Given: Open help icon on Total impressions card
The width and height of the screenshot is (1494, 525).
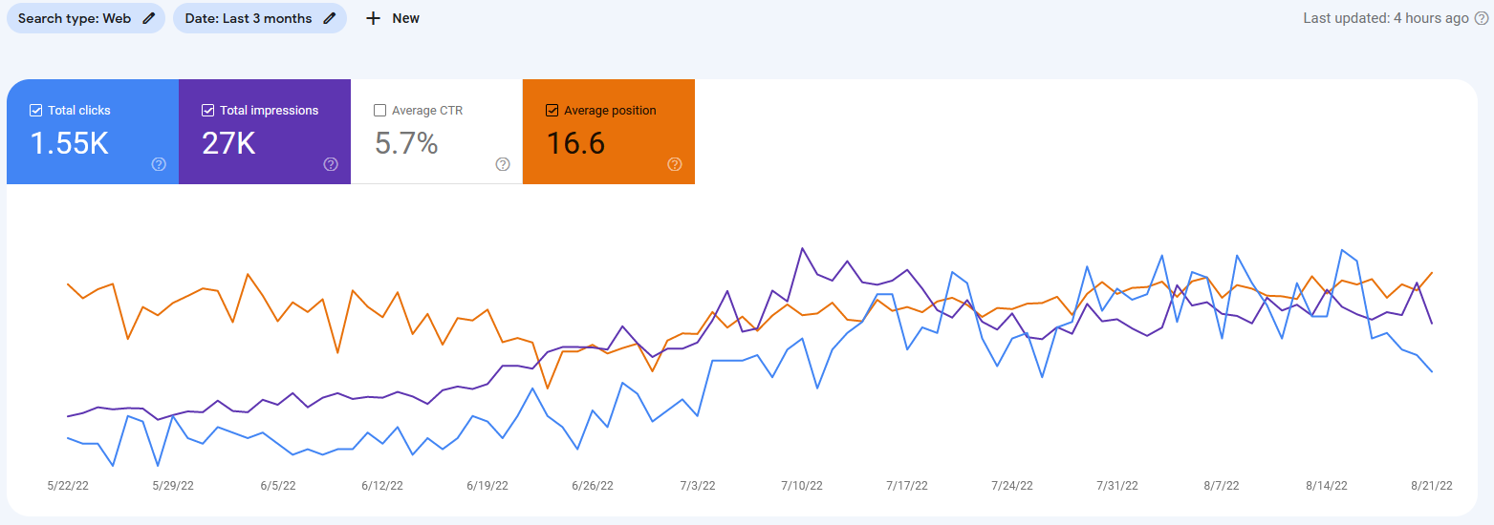Looking at the screenshot, I should coord(331,164).
